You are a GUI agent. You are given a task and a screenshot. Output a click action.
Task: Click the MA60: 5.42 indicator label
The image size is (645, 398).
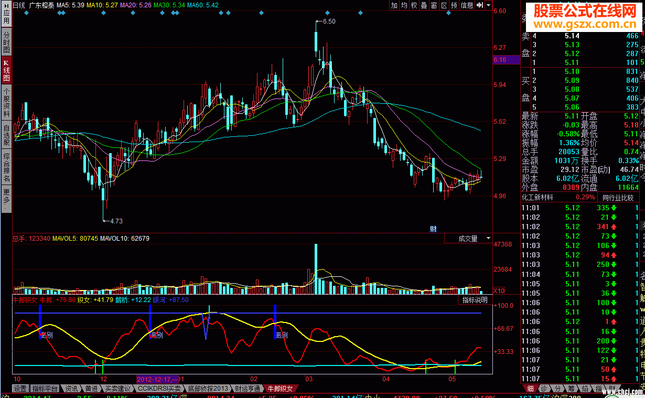203,5
